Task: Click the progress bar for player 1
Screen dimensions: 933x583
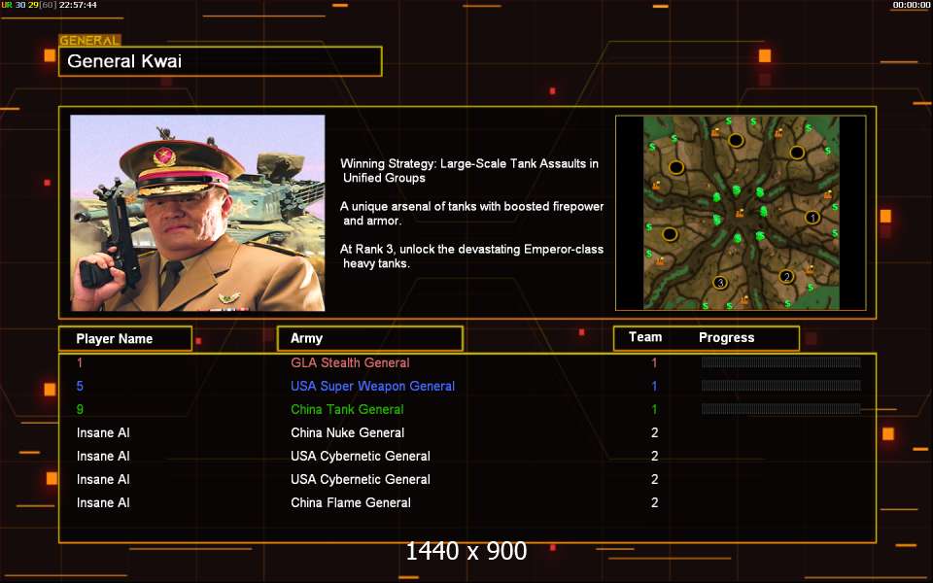Action: pyautogui.click(x=780, y=362)
